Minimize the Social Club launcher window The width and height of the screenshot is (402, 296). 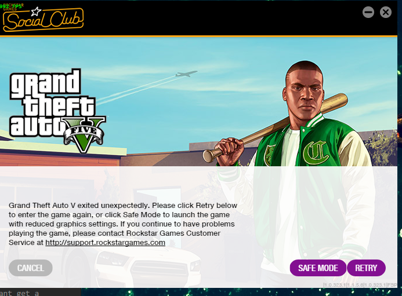(x=368, y=12)
